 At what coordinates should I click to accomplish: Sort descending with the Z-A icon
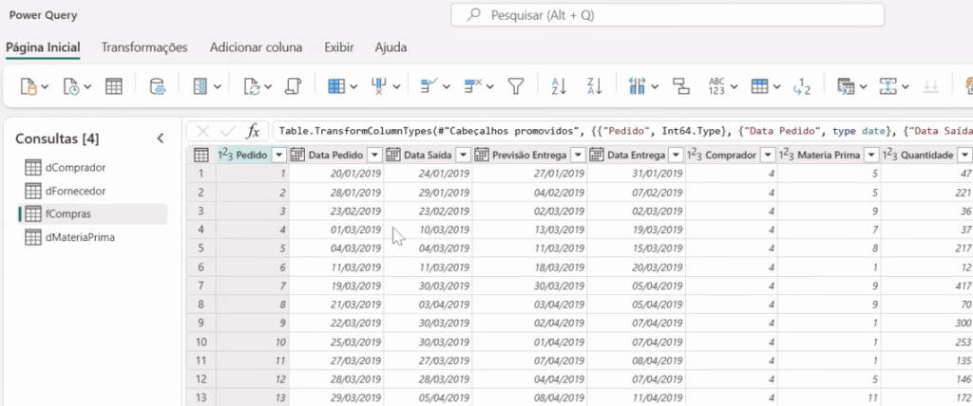595,86
